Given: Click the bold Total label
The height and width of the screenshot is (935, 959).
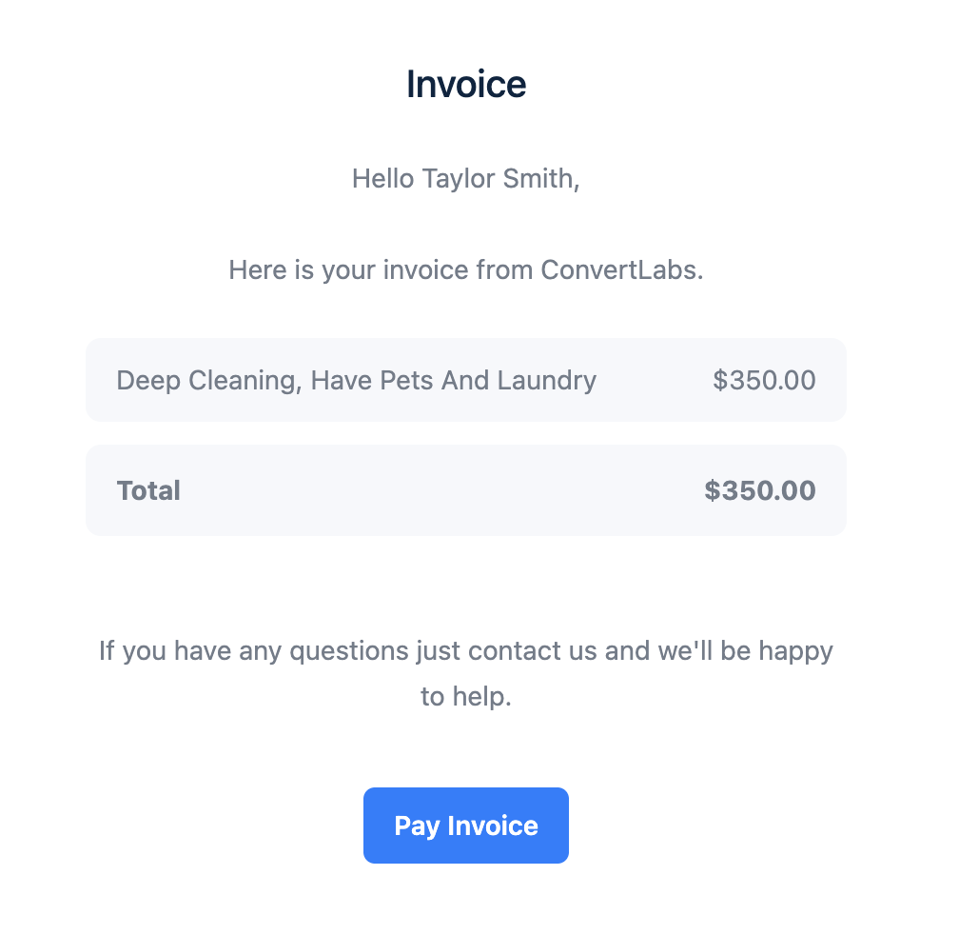Looking at the screenshot, I should (x=148, y=491).
